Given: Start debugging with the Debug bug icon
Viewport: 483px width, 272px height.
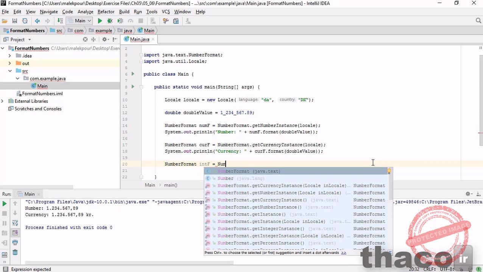Looking at the screenshot, I should (x=110, y=21).
